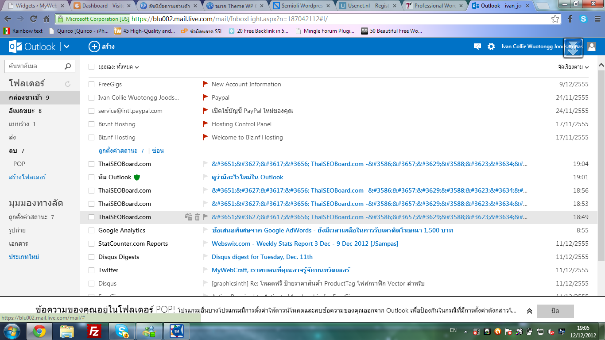Check the box for the 19:04 ThaiSEOBoard message
This screenshot has width=605, height=340.
(x=91, y=164)
